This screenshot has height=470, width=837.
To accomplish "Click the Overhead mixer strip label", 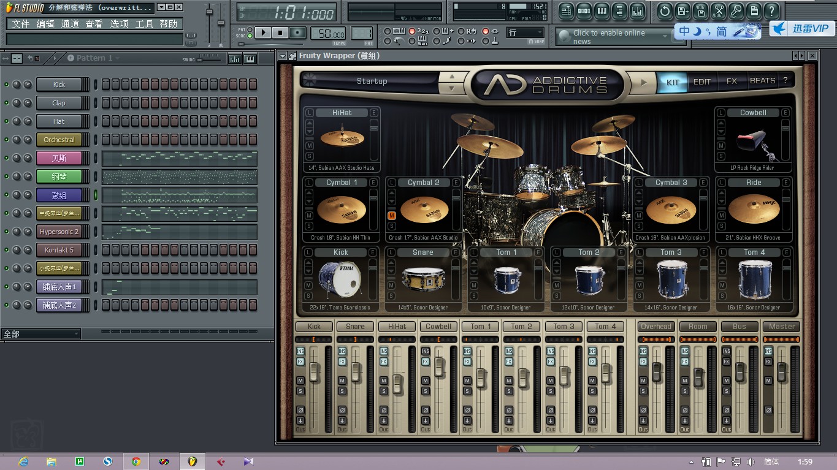I will point(656,327).
